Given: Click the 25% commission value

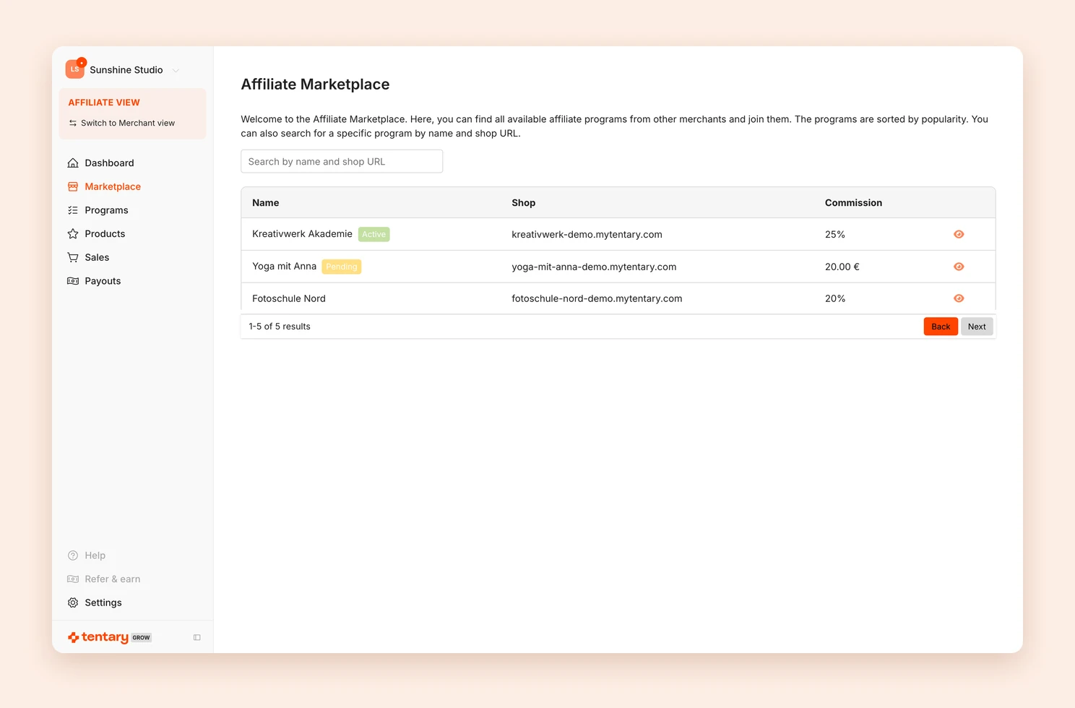Looking at the screenshot, I should click(x=835, y=235).
